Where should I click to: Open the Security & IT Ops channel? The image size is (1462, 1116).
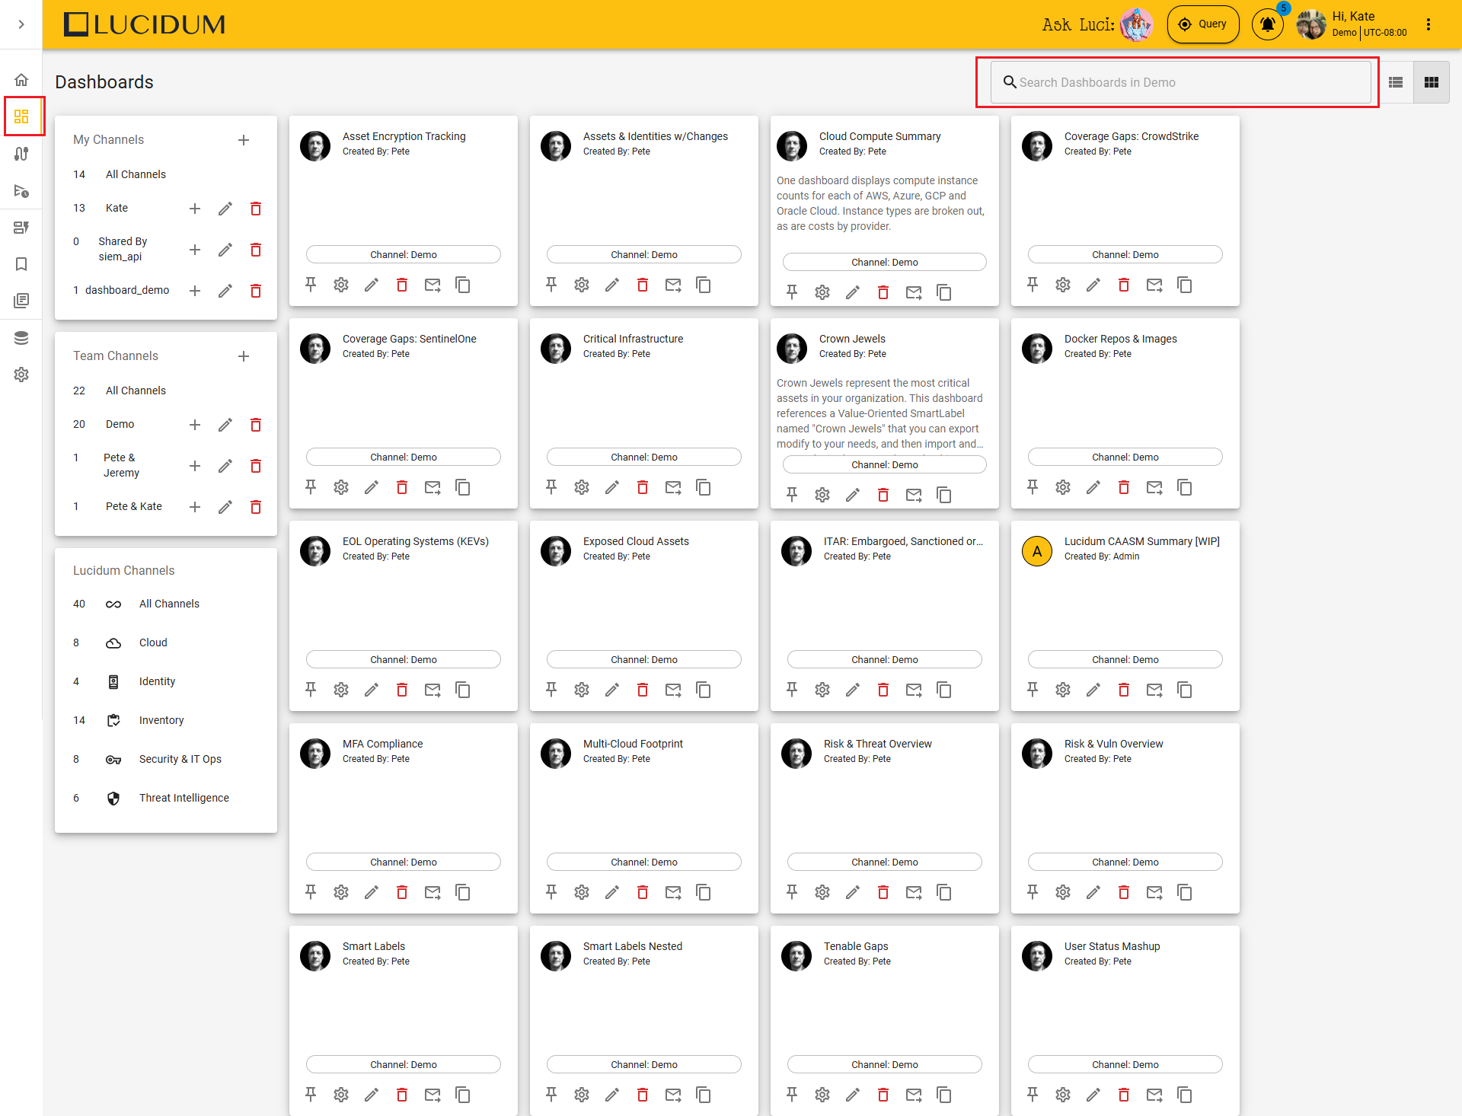180,759
